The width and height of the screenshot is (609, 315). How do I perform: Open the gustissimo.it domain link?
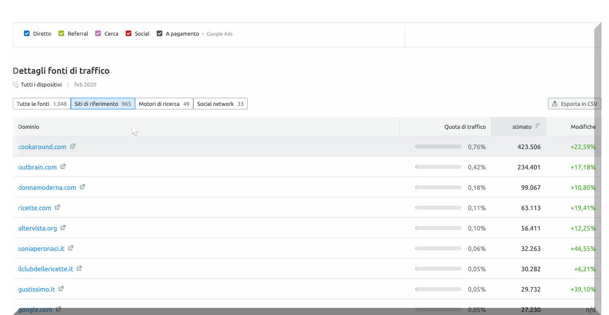tap(37, 290)
